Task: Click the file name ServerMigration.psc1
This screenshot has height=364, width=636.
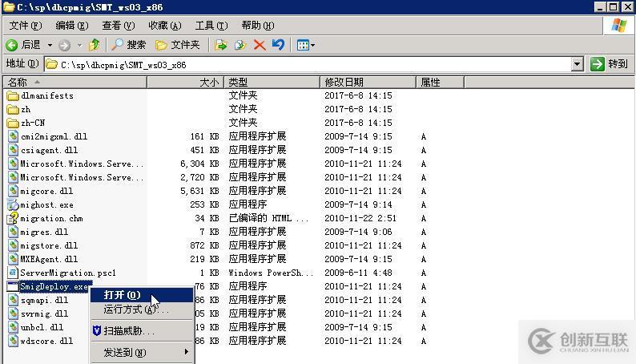Action: point(68,273)
